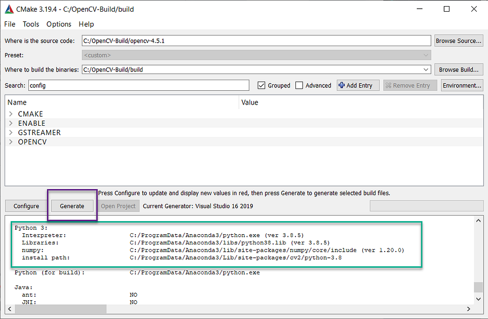This screenshot has height=319, width=488.
Task: Close the CMake window
Action: (474, 9)
